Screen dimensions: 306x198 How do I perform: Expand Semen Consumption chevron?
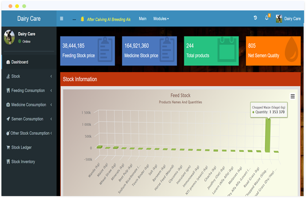[51, 119]
